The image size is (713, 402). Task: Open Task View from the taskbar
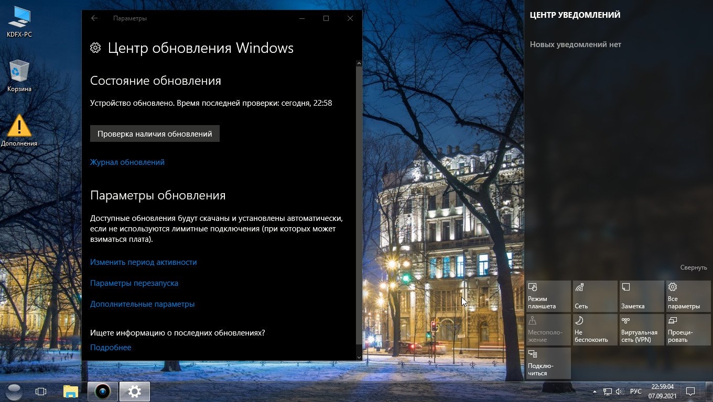pyautogui.click(x=41, y=392)
